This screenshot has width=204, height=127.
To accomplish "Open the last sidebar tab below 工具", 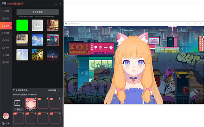I will [x=6, y=62].
